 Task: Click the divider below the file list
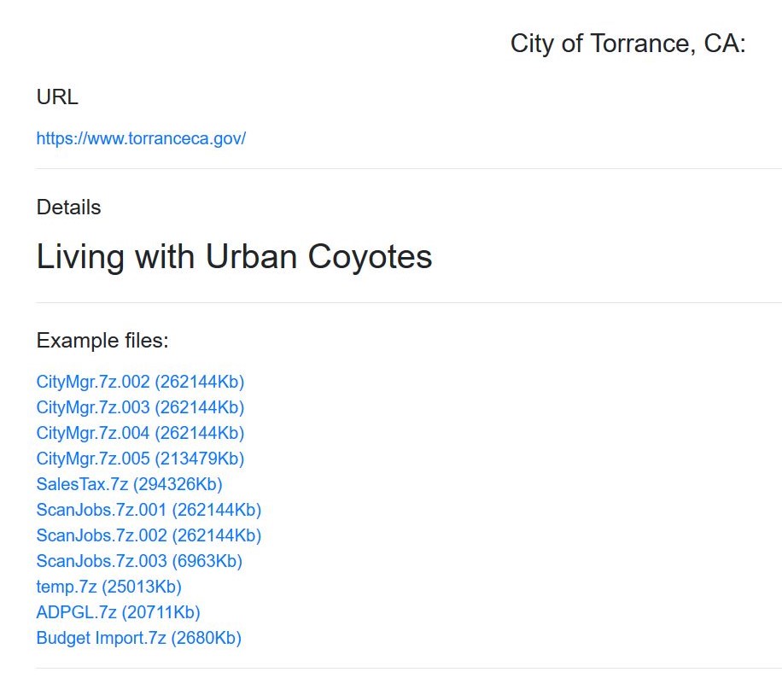coord(409,668)
